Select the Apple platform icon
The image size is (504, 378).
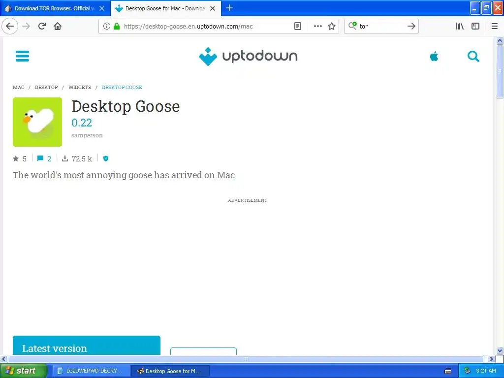pyautogui.click(x=434, y=56)
